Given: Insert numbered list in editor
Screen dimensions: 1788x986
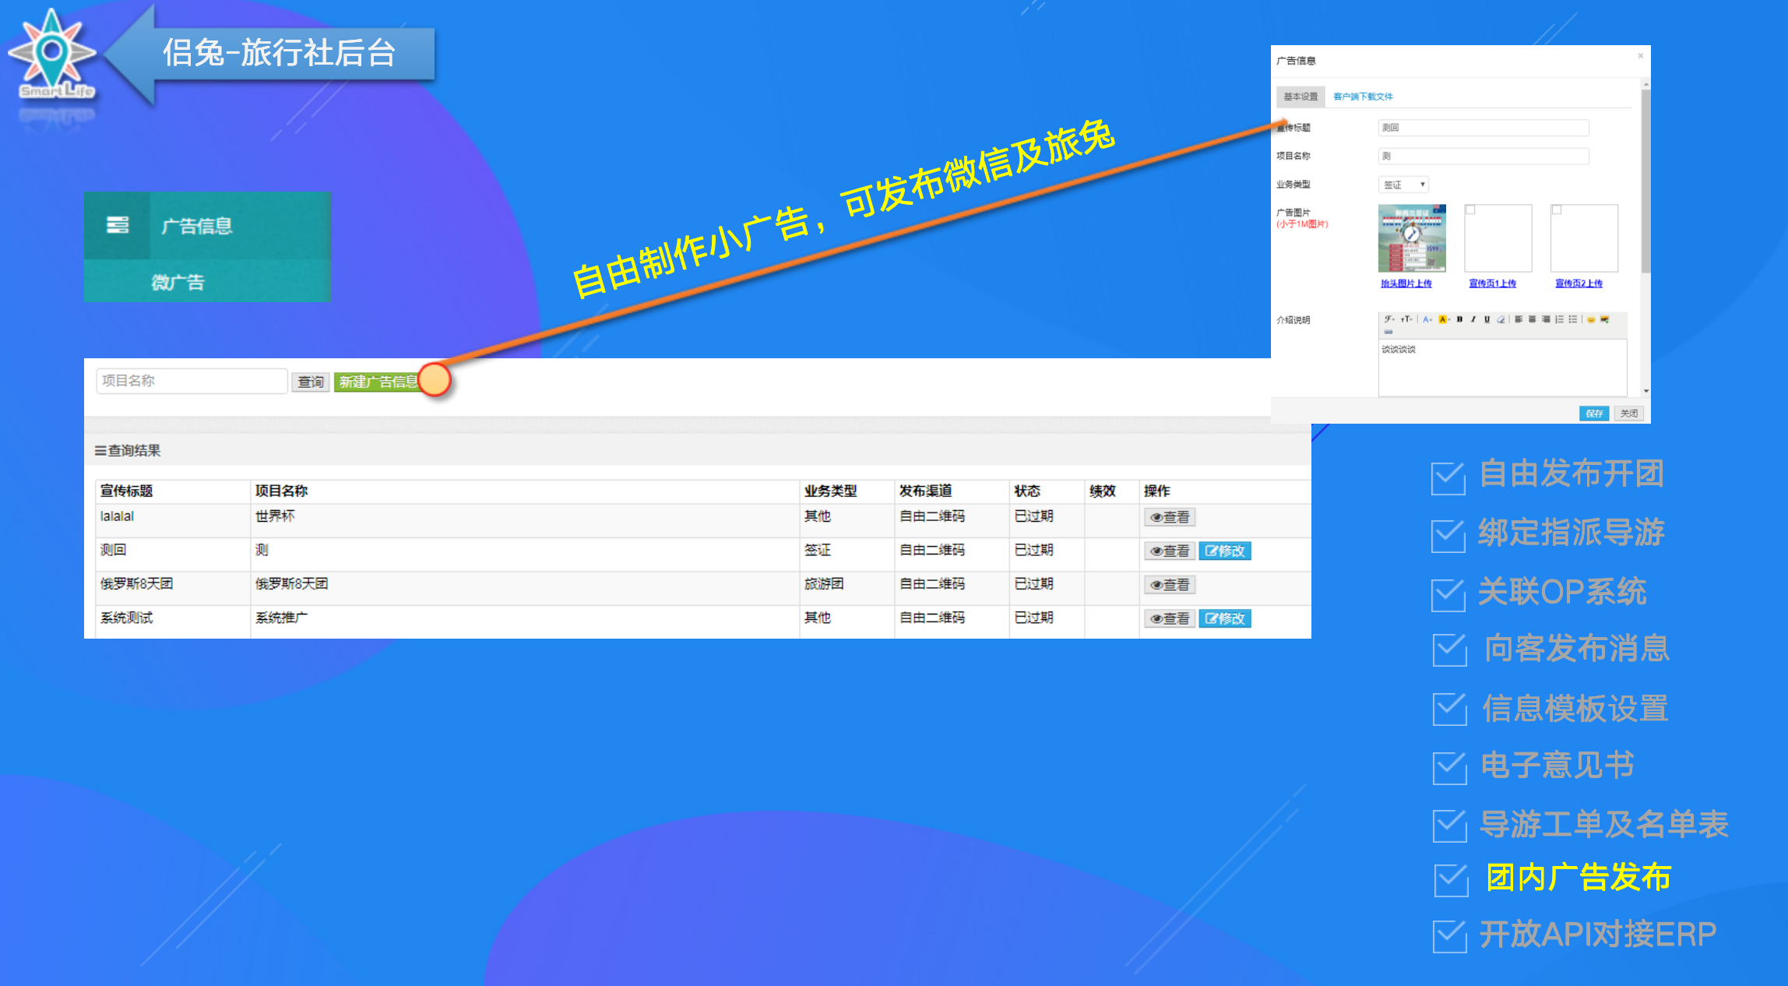Looking at the screenshot, I should tap(1560, 319).
